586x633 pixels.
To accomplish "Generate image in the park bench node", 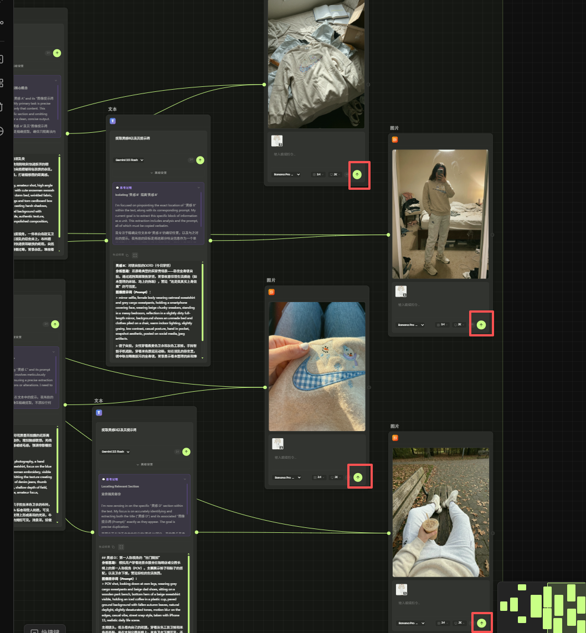I will (x=481, y=623).
